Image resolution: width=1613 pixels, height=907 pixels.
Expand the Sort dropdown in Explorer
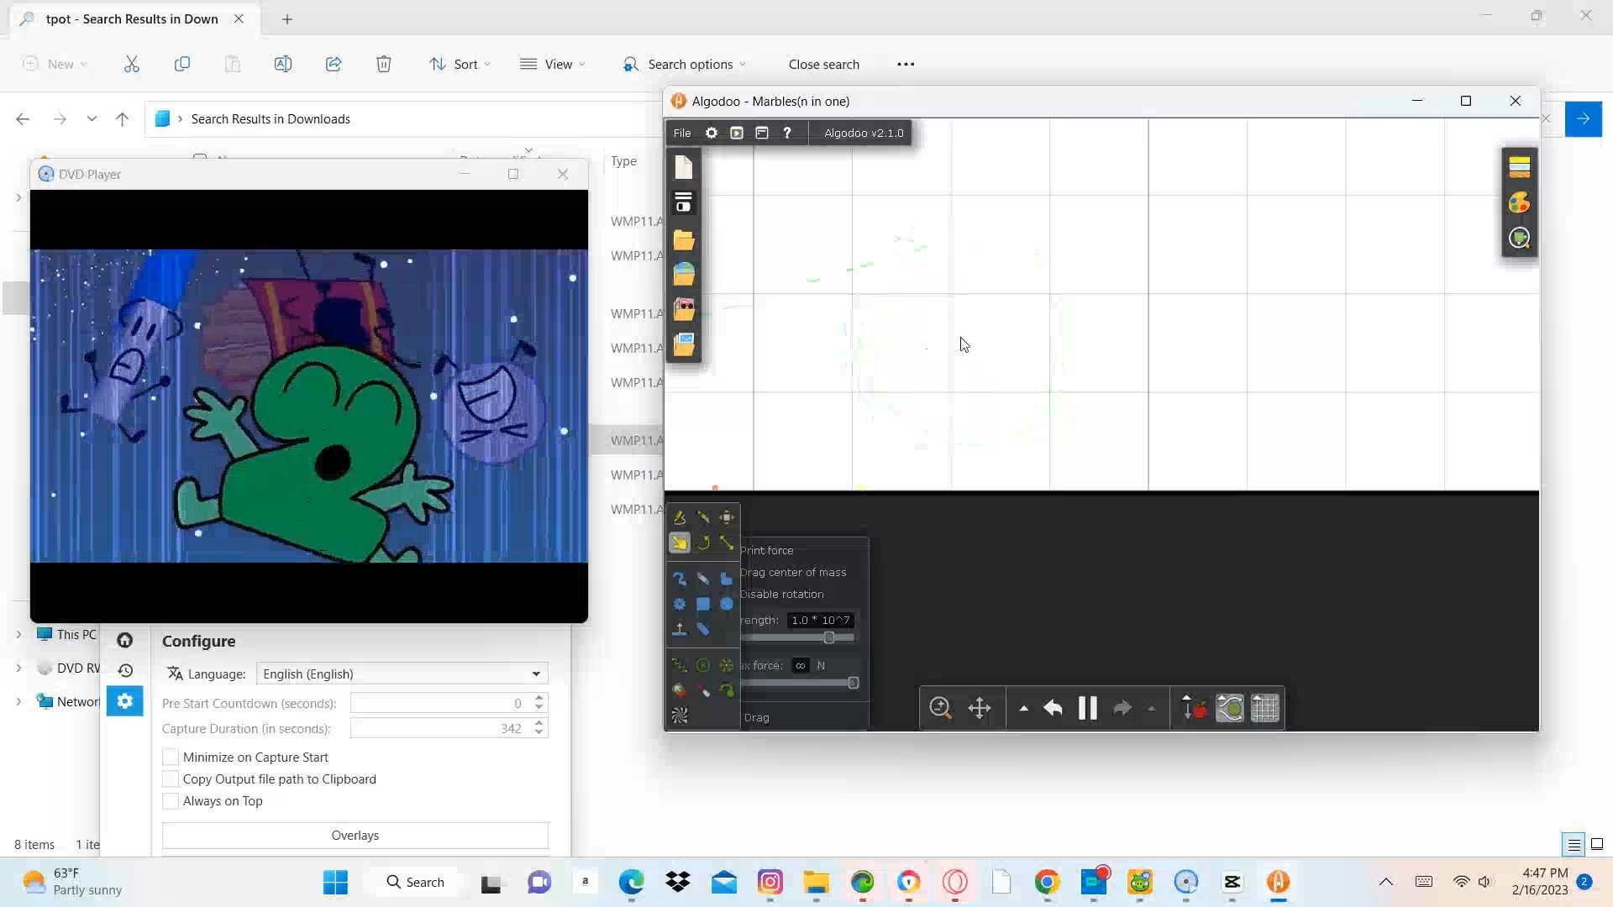point(460,65)
